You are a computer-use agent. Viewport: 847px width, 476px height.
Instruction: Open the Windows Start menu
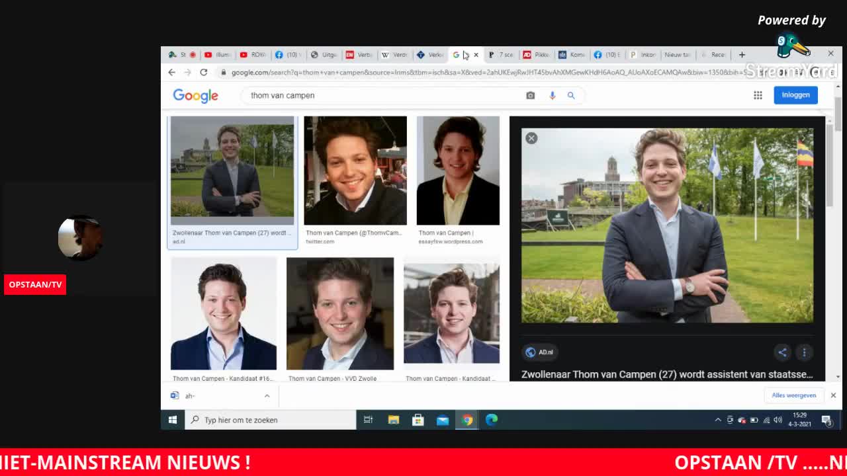click(172, 420)
